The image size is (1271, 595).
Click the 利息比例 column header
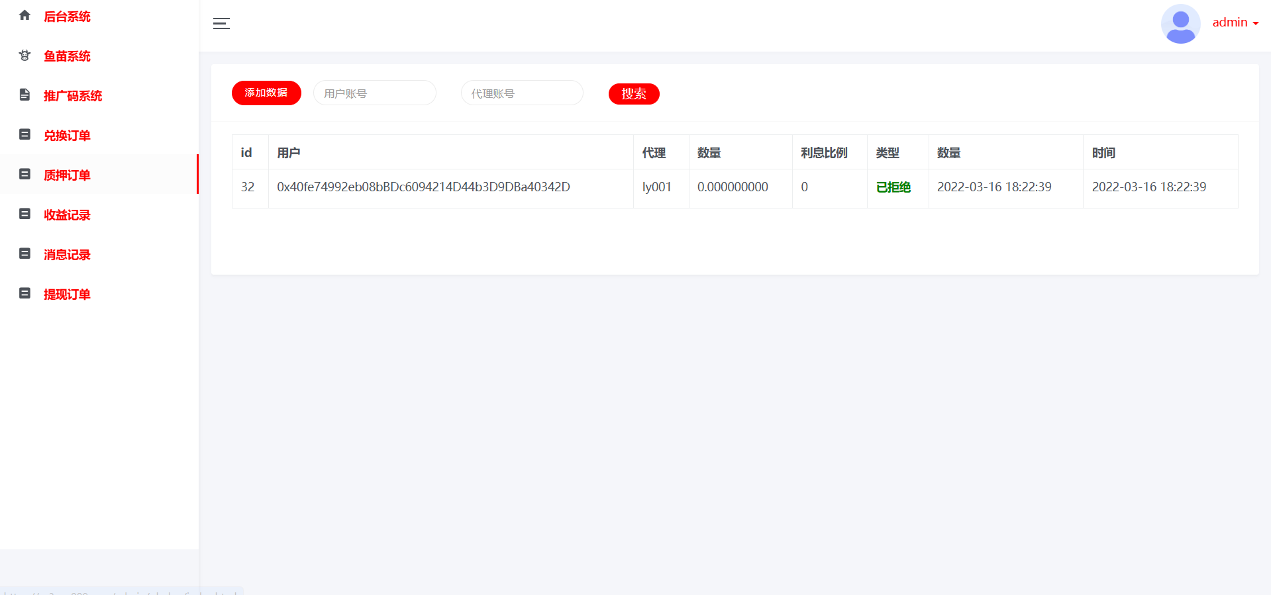pyautogui.click(x=823, y=153)
